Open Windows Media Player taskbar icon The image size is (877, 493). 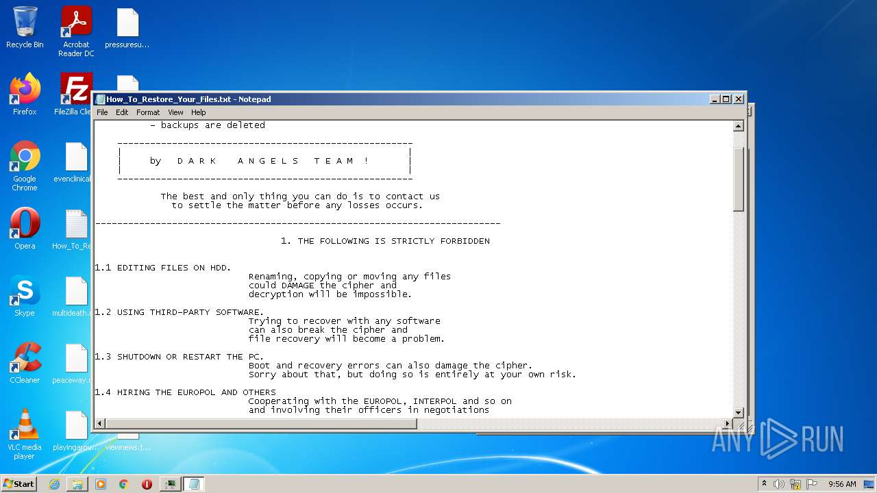pyautogui.click(x=101, y=484)
